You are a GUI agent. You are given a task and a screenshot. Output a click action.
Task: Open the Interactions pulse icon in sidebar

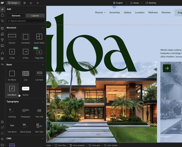click(2, 64)
